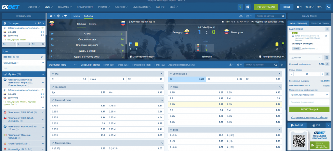Click the phone callback icon
The width and height of the screenshot is (333, 151).
[328, 6]
